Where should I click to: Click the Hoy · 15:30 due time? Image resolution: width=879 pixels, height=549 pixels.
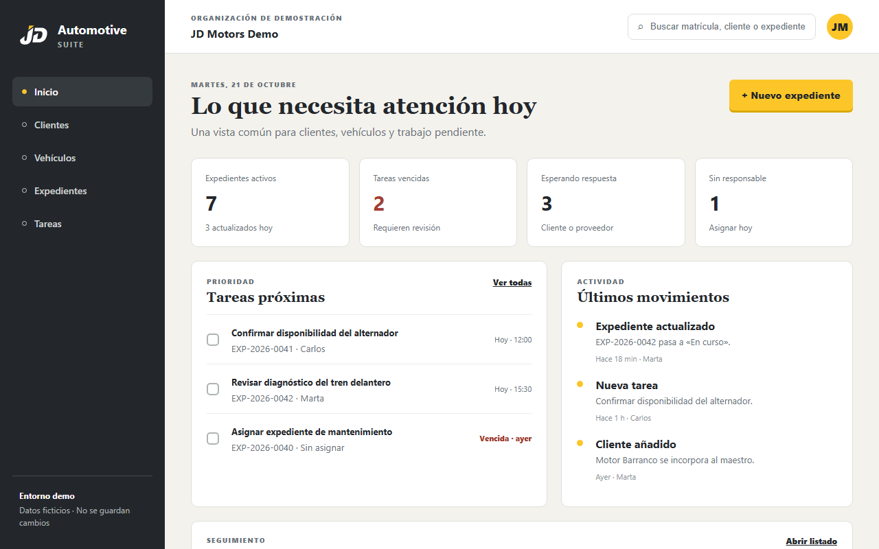click(513, 389)
